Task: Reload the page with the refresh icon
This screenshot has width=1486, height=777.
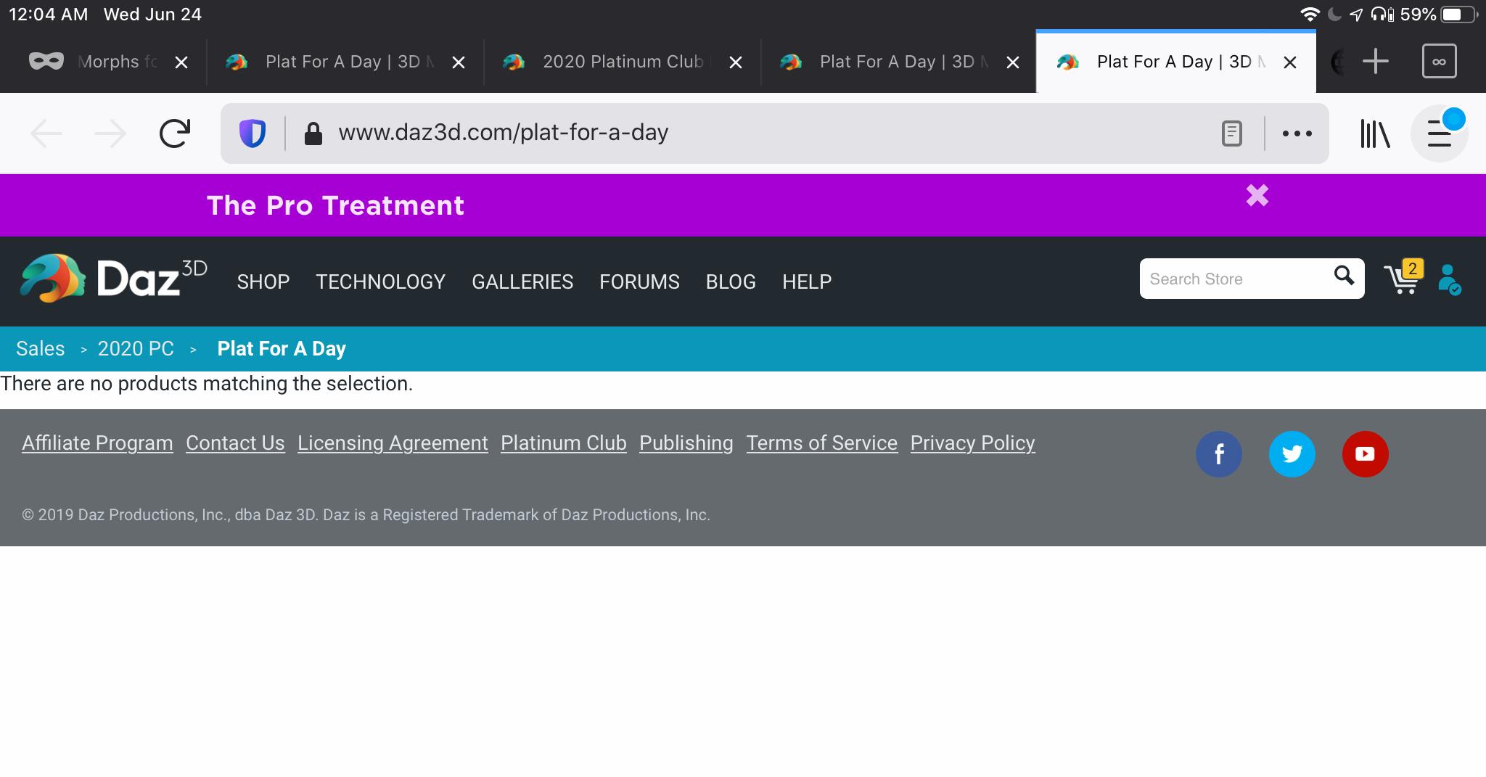Action: [174, 133]
